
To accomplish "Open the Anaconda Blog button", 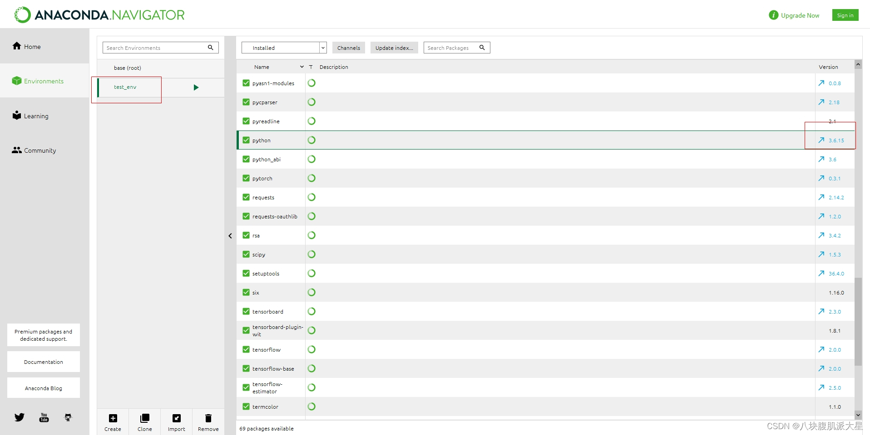I will [x=44, y=388].
